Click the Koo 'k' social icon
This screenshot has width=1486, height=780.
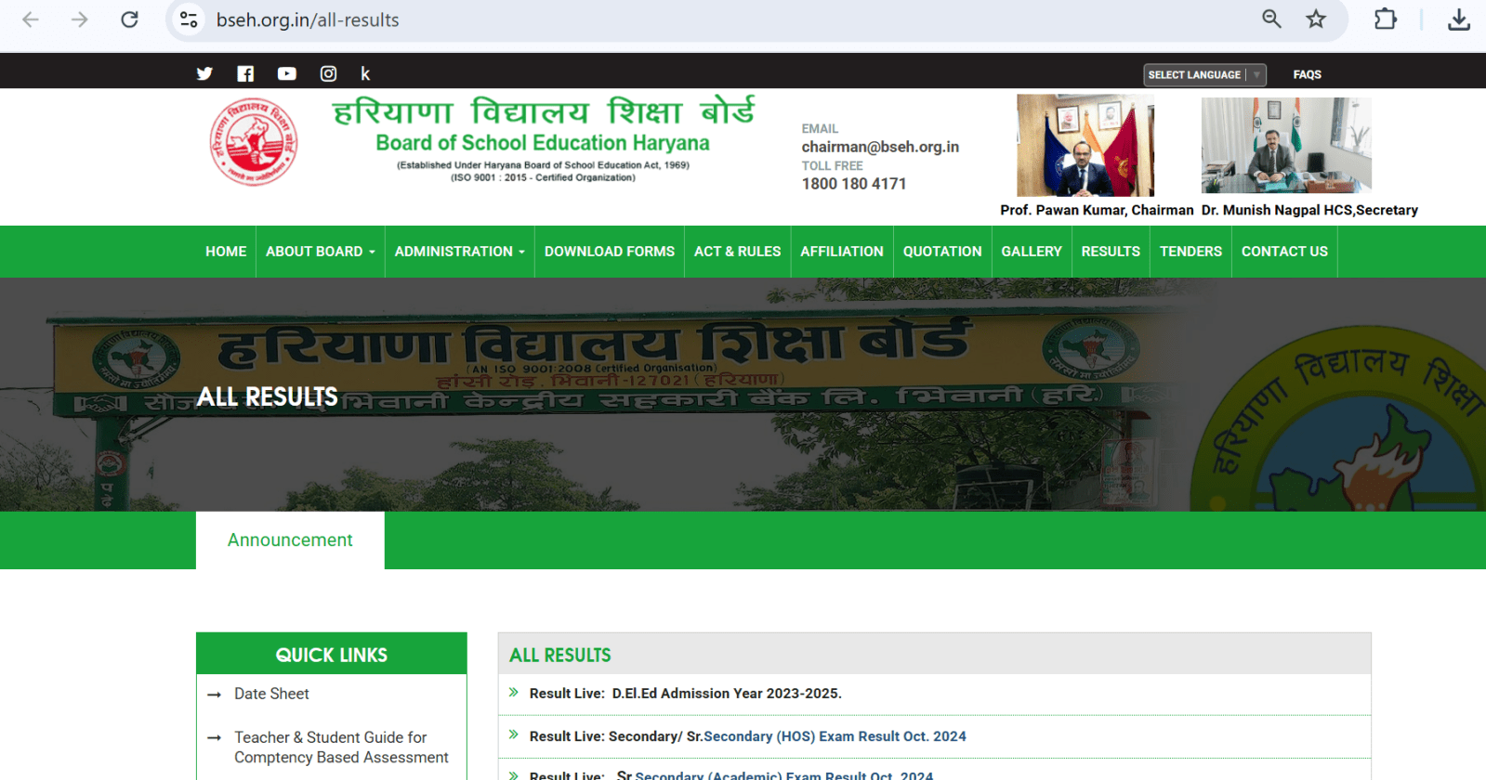point(365,74)
